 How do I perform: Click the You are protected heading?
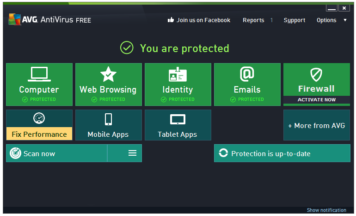pyautogui.click(x=184, y=48)
